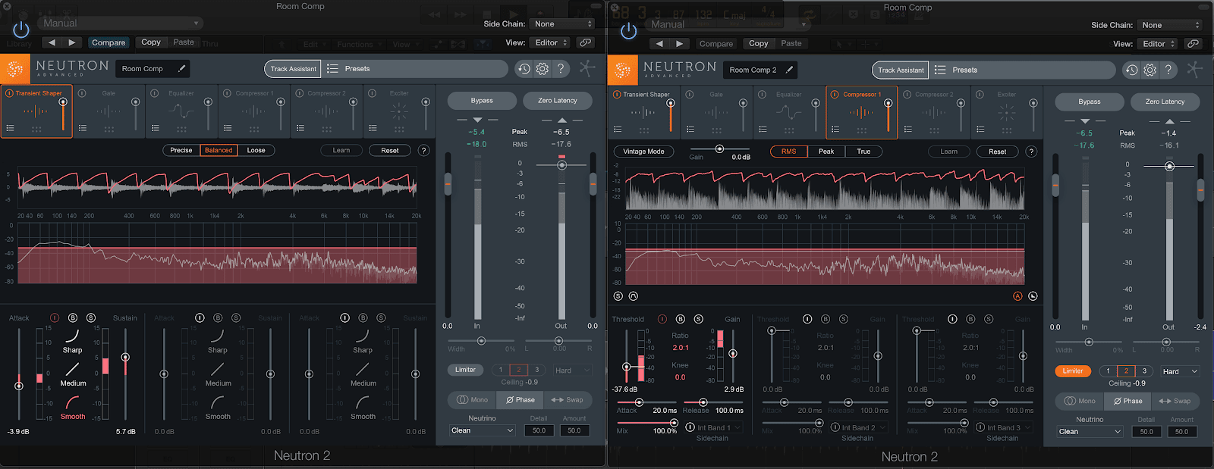The width and height of the screenshot is (1214, 469).
Task: Click Neutrino Detail field in left Neutron
Action: (539, 430)
